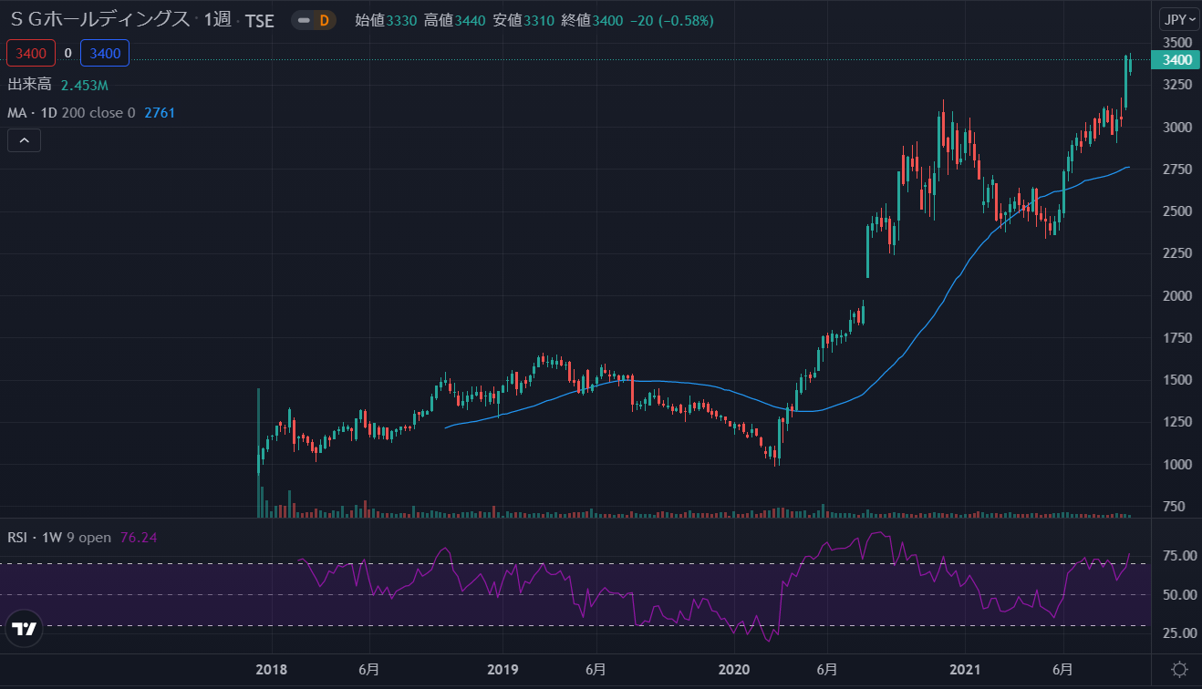Click the RSI value 76.24
The width and height of the screenshot is (1202, 689).
pos(139,538)
